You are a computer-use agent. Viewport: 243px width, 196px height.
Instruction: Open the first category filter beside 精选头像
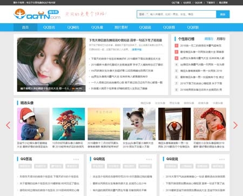tap(146, 103)
